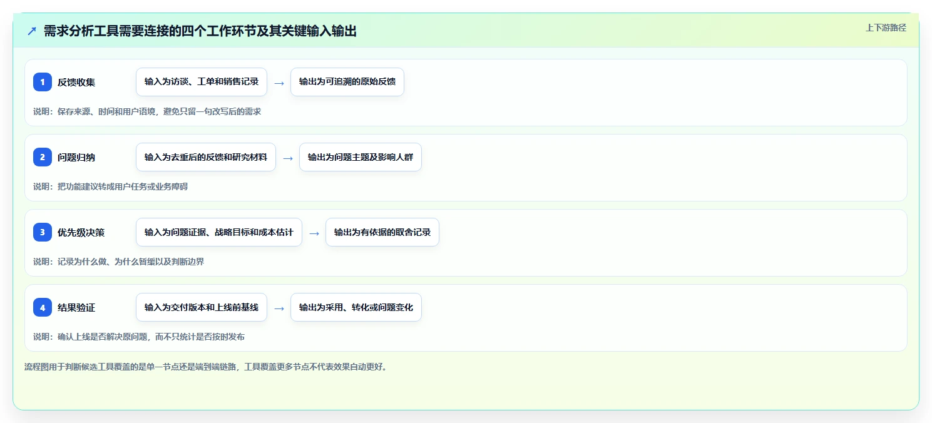This screenshot has width=932, height=423.
Task: Select step number 3 badge for 优先级决策
Action: point(43,232)
